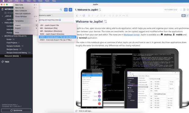This screenshot has width=189, height=113.
Task: Select JEX - Joplin Export File
Action: tap(58, 25)
